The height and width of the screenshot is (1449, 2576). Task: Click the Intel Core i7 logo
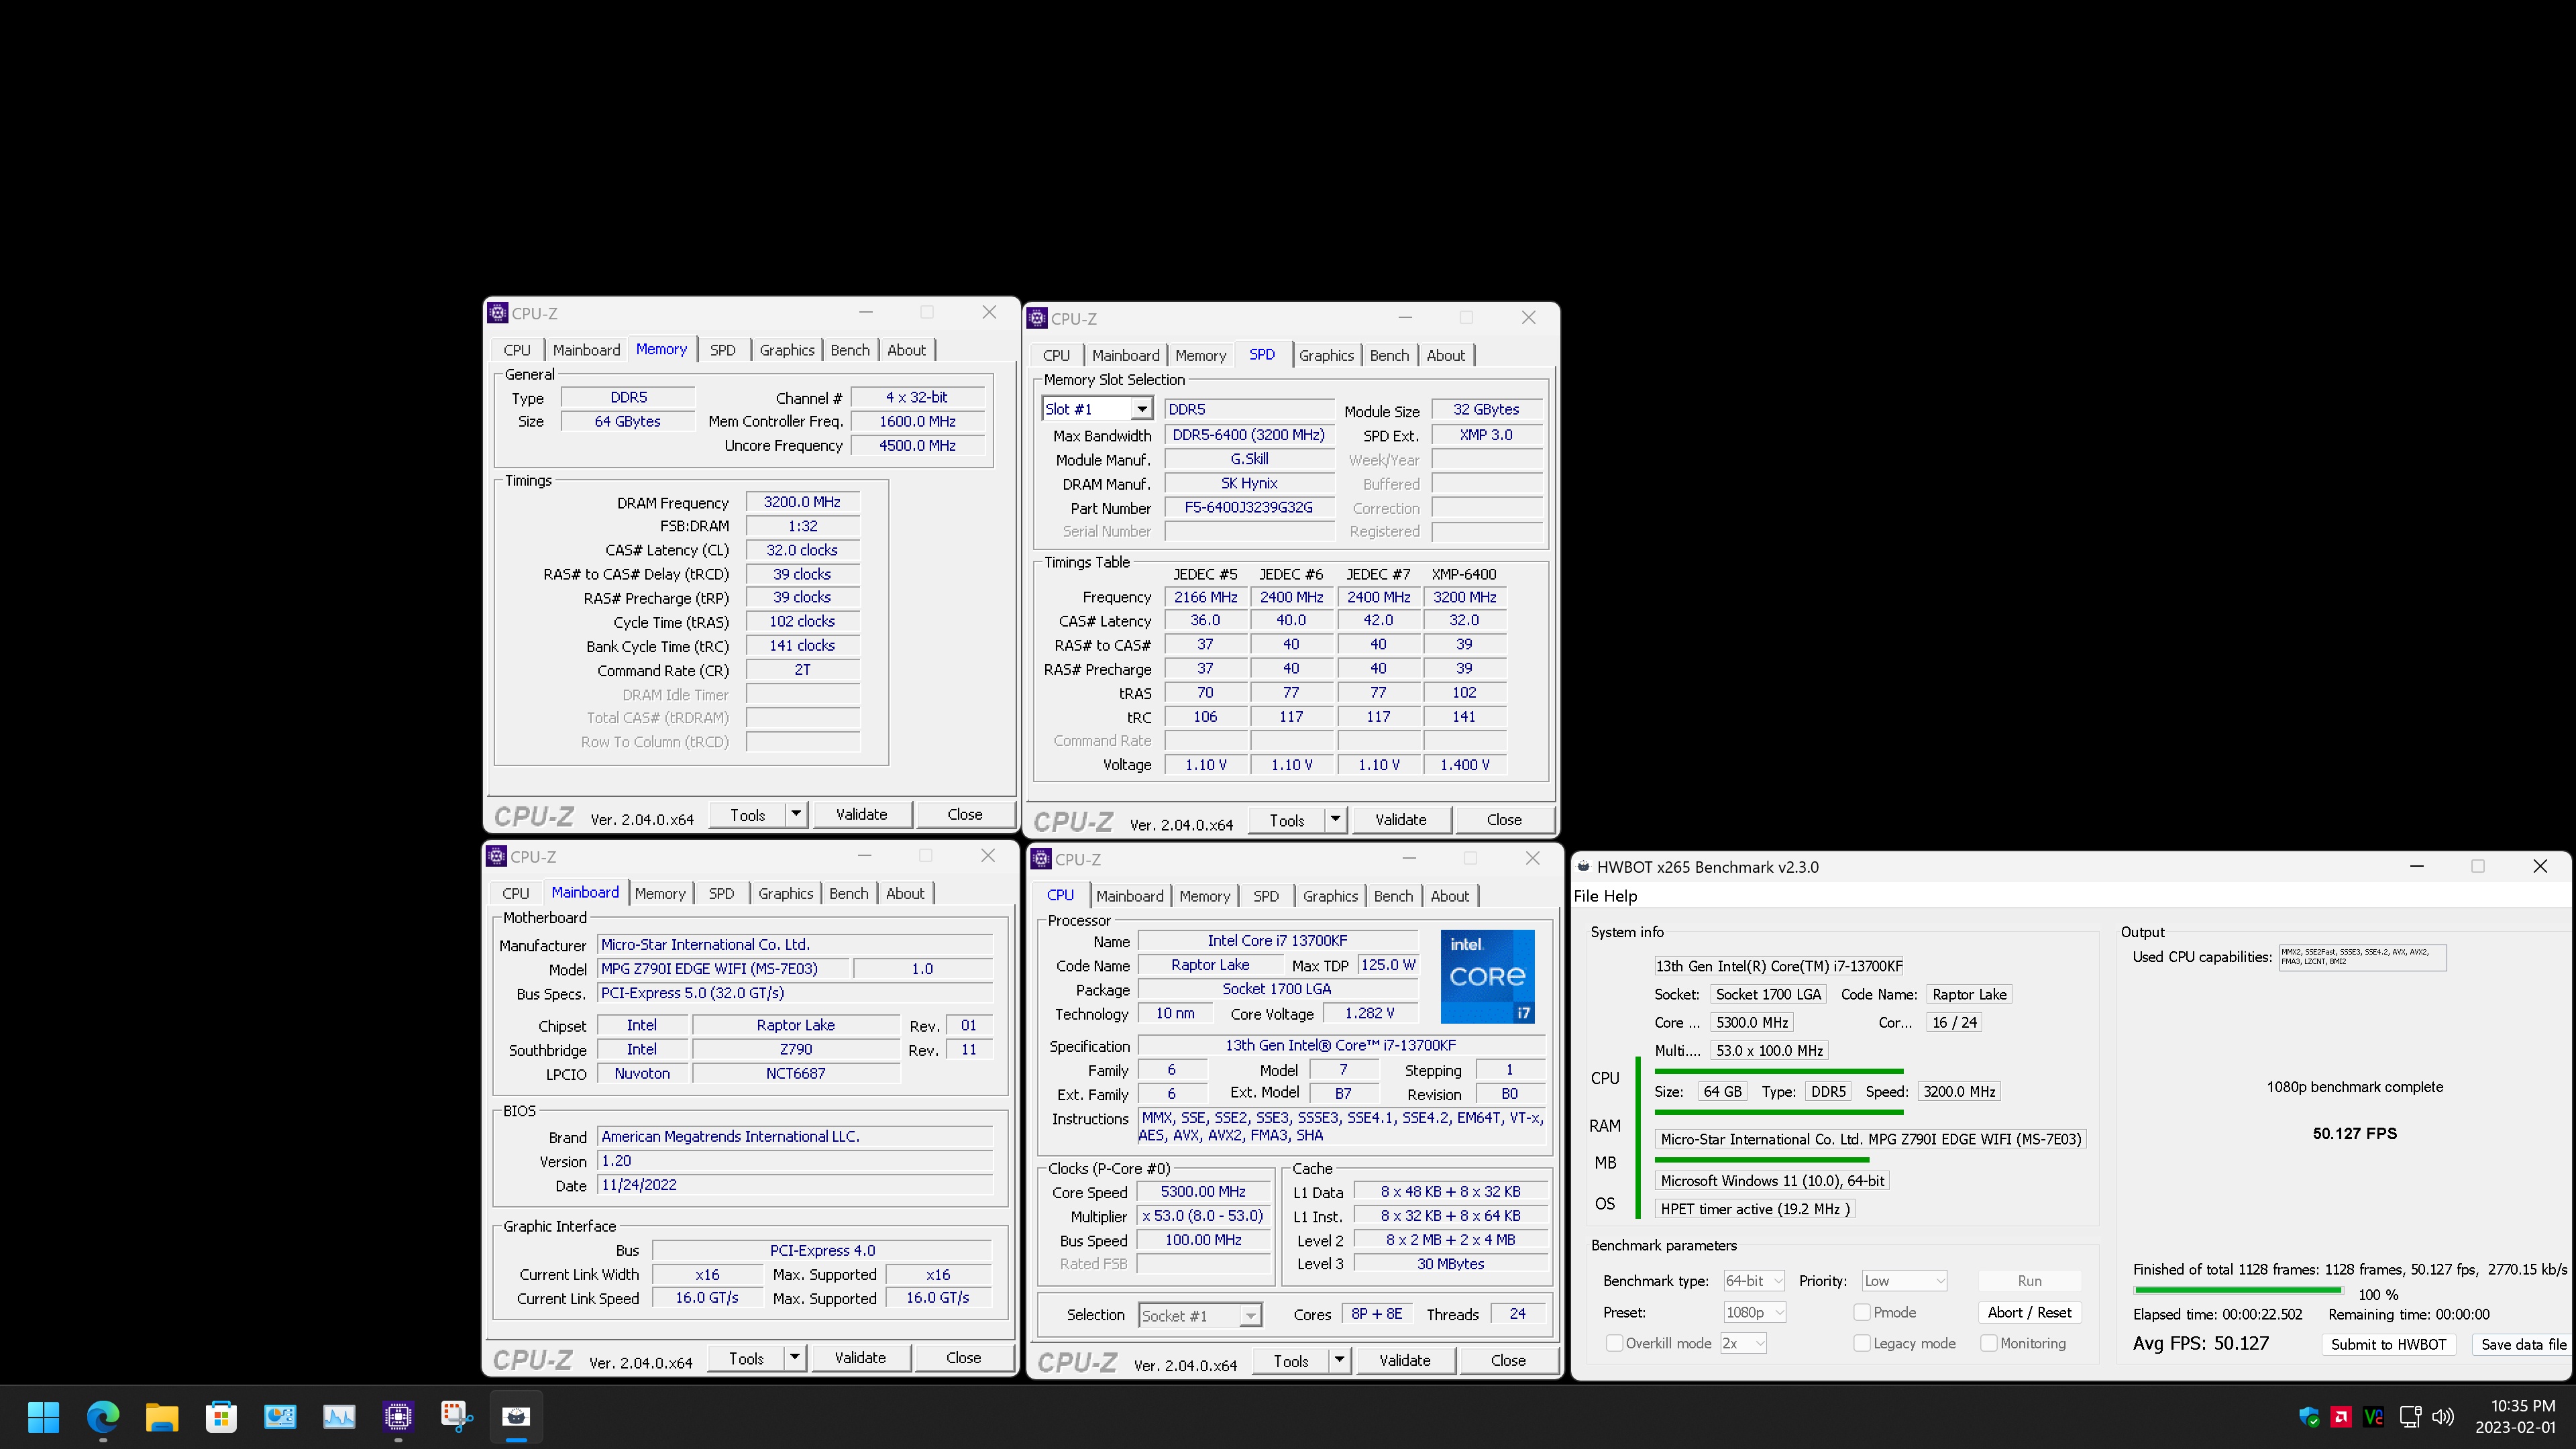1487,976
